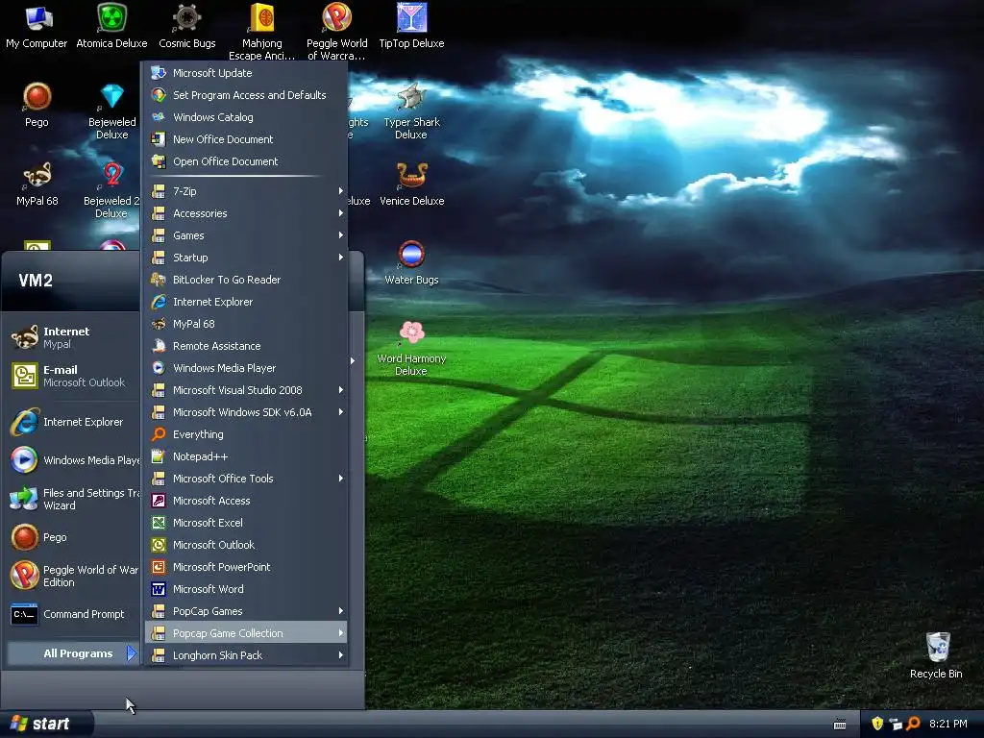Expand Microsoft Windows SDK v6.0A folder
Screen dimensions: 984x738
[x=246, y=411]
